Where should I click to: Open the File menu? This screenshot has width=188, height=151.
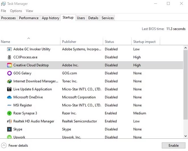[3, 11]
